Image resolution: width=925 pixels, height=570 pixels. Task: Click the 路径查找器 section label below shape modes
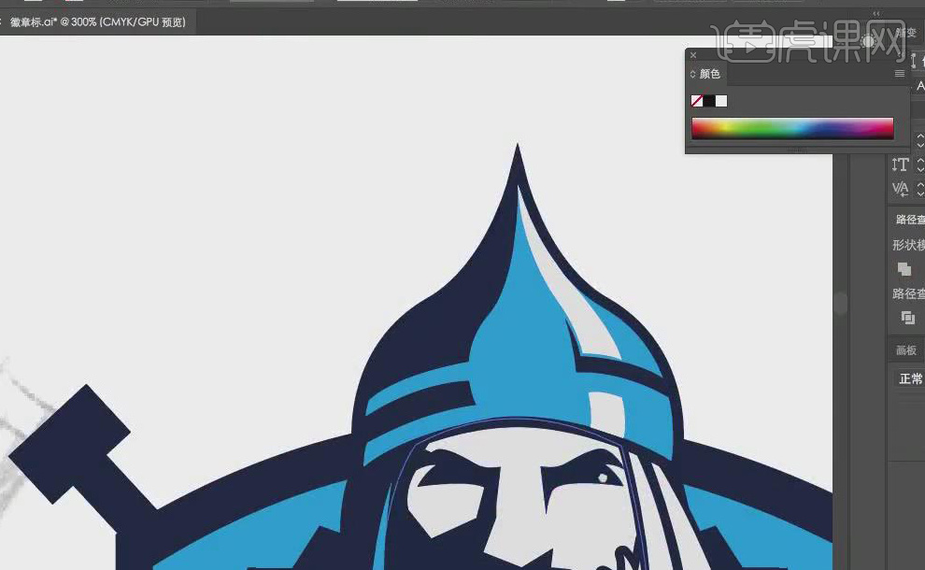(908, 293)
